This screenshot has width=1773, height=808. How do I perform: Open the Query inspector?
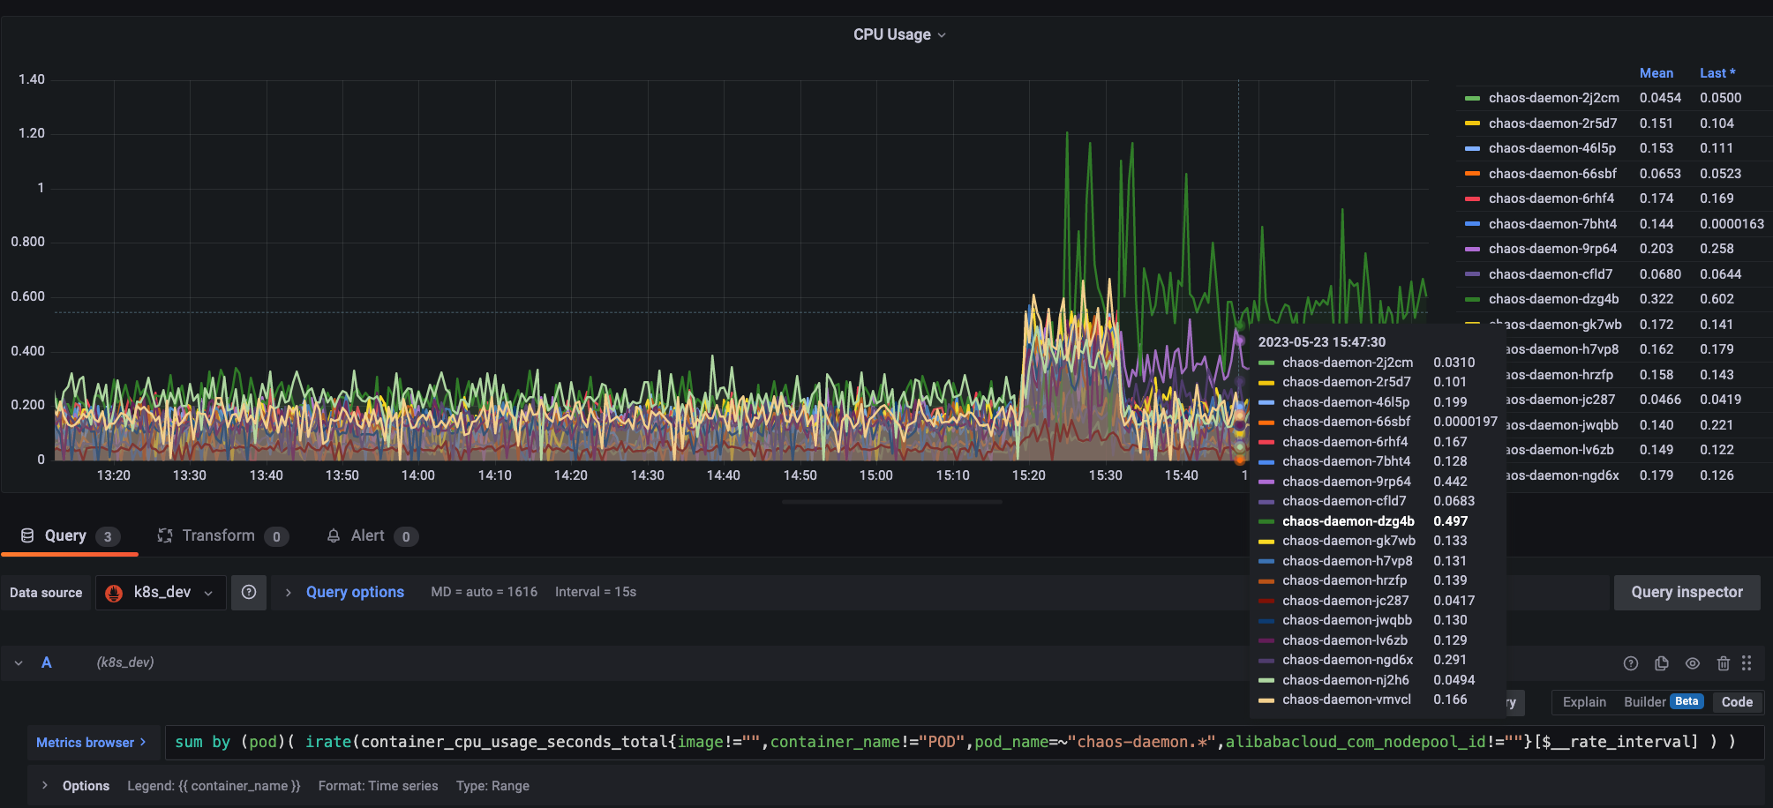[x=1687, y=592]
